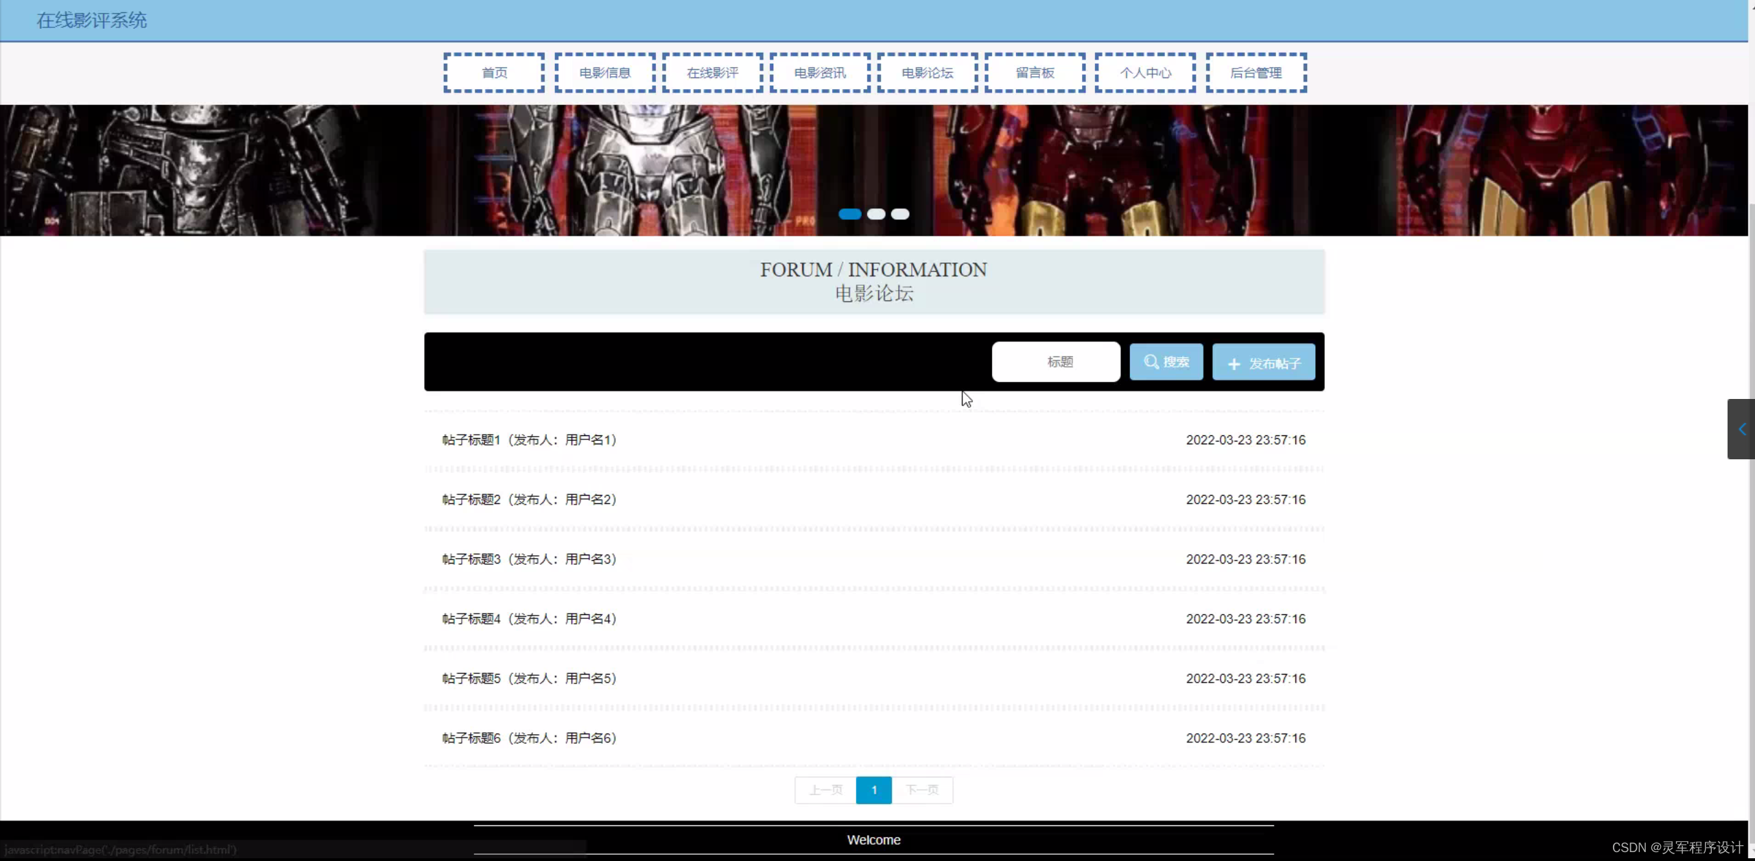Viewport: 1755px width, 861px height.
Task: Open post 帖子标题4
Action: 529,619
